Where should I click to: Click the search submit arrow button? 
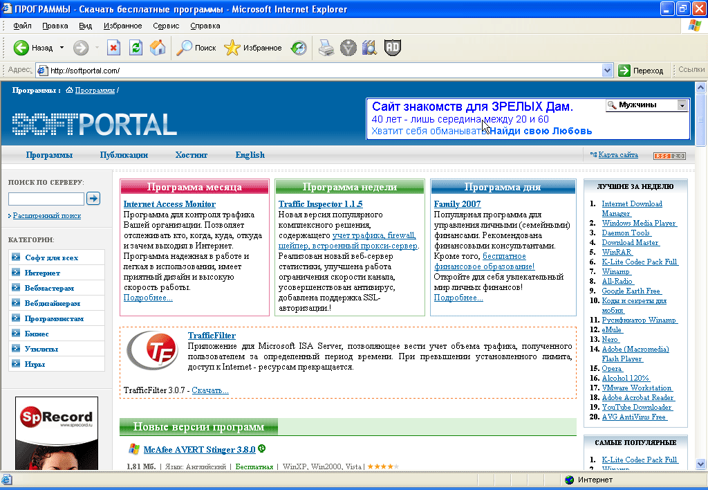93,199
